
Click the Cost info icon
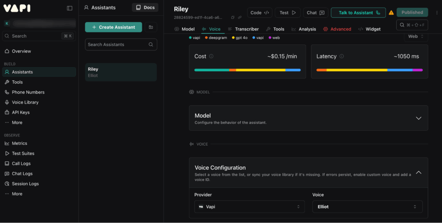click(x=211, y=56)
